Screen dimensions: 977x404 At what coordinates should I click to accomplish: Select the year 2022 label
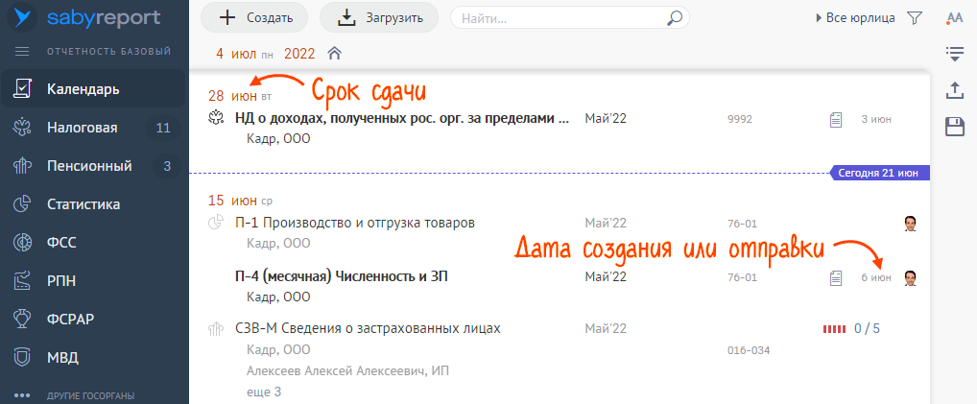coord(299,54)
